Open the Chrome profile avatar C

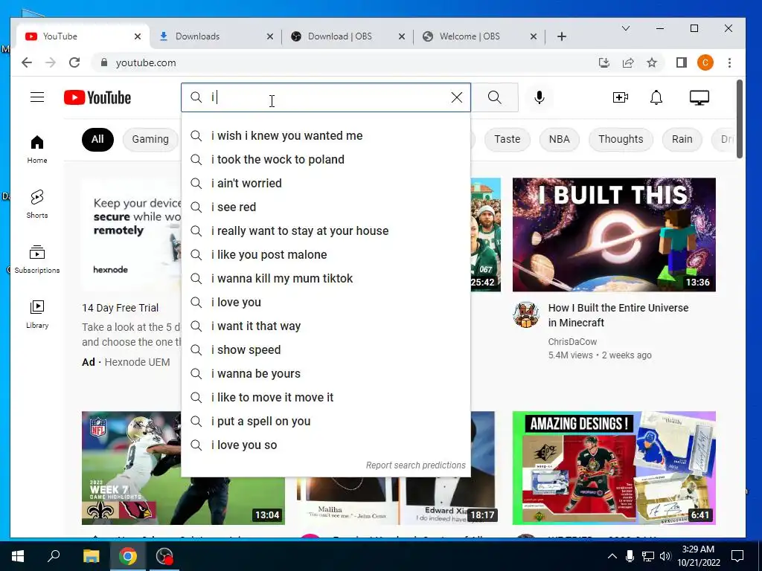point(705,62)
